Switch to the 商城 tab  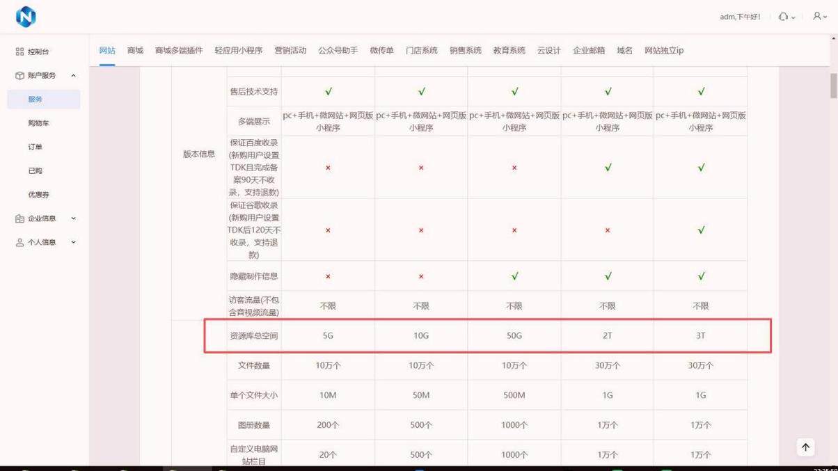135,50
